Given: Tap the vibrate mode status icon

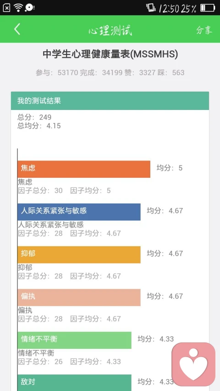Looking at the screenshot, I should click(x=151, y=8).
